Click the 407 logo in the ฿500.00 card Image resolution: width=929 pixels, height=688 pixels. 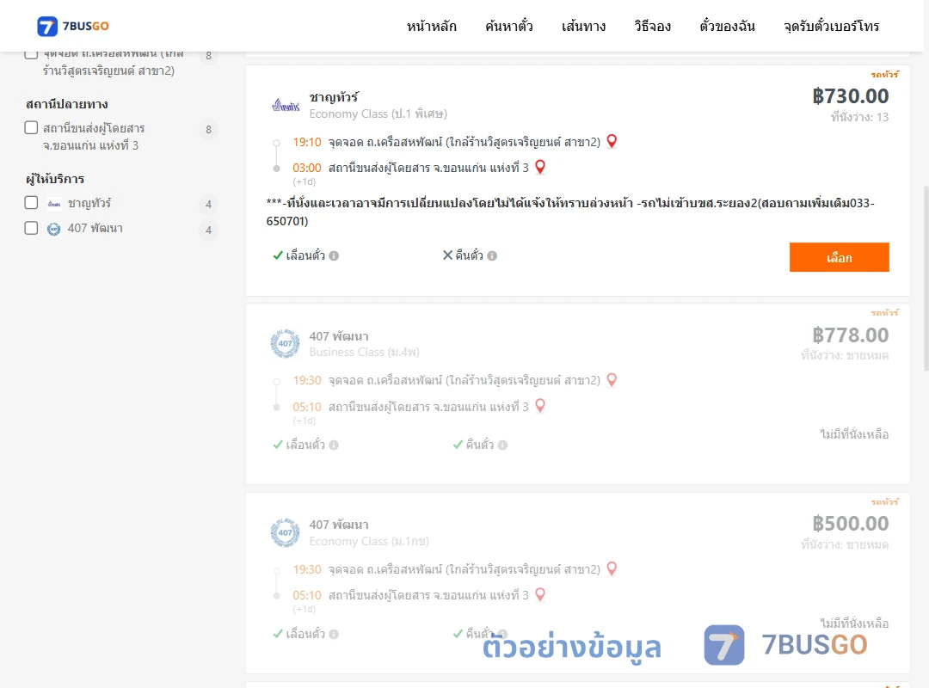(285, 532)
